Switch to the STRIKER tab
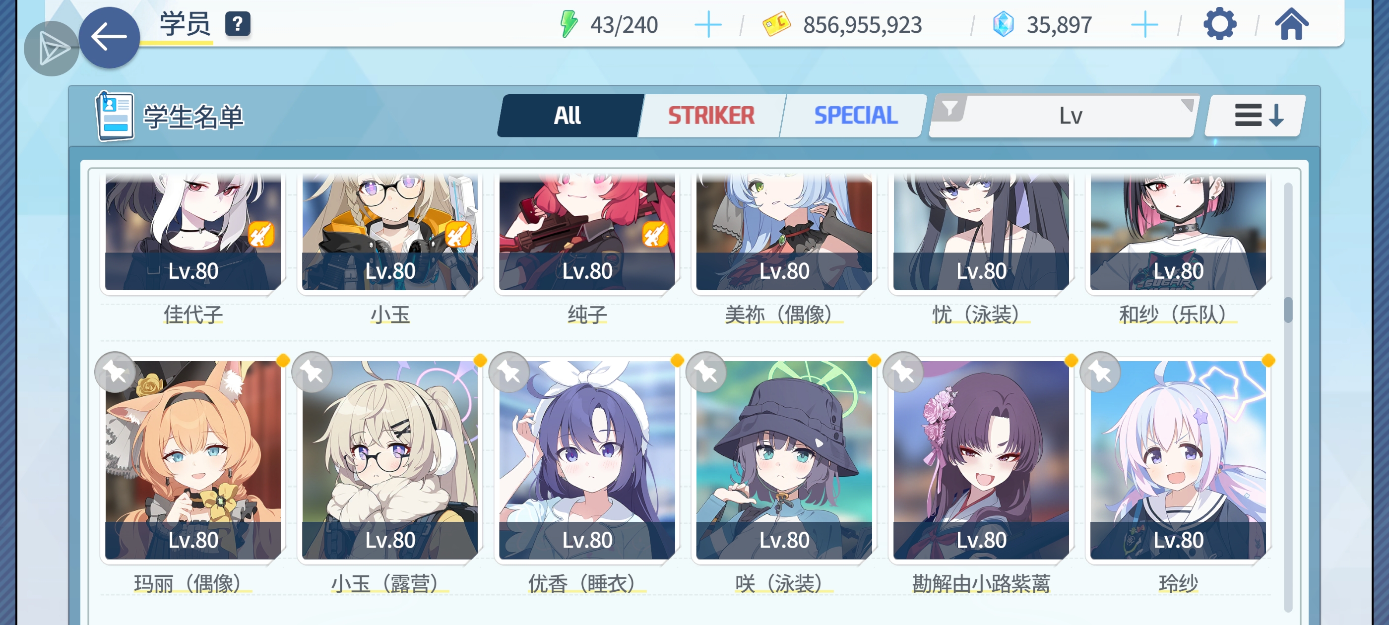The height and width of the screenshot is (625, 1389). [x=711, y=116]
